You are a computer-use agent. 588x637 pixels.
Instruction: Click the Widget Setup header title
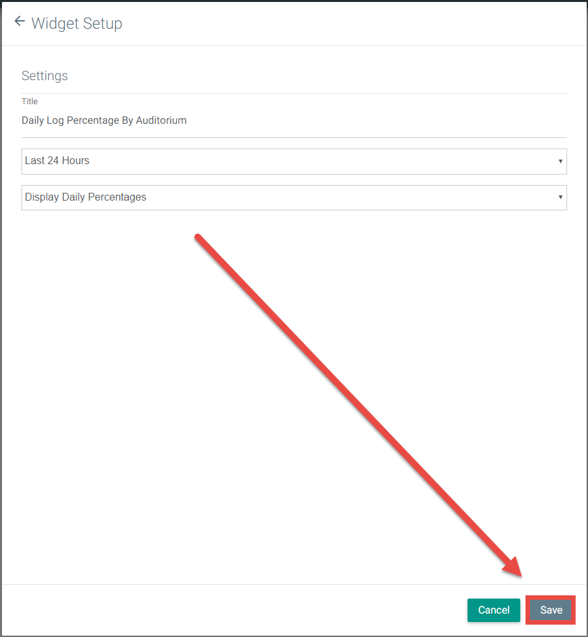click(x=77, y=23)
